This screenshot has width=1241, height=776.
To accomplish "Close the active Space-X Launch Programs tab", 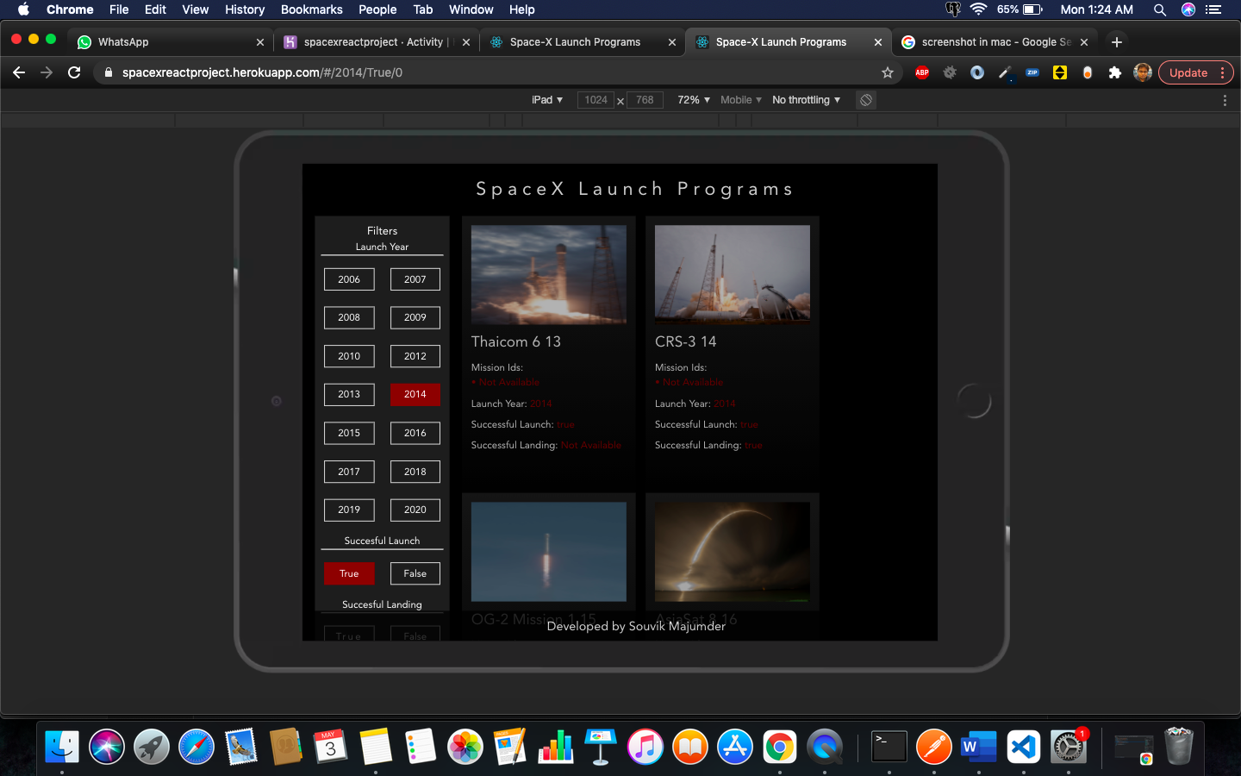I will 878,41.
